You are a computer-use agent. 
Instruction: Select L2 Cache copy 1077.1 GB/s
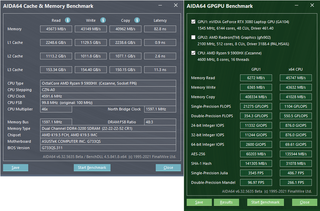(125, 56)
